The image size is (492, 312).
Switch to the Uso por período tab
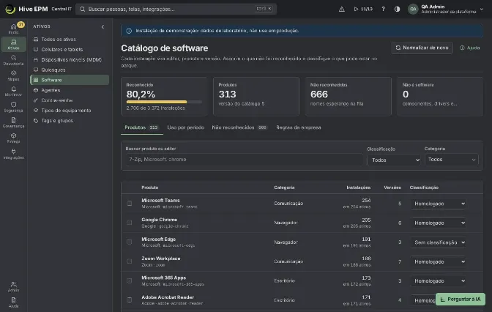tap(186, 127)
